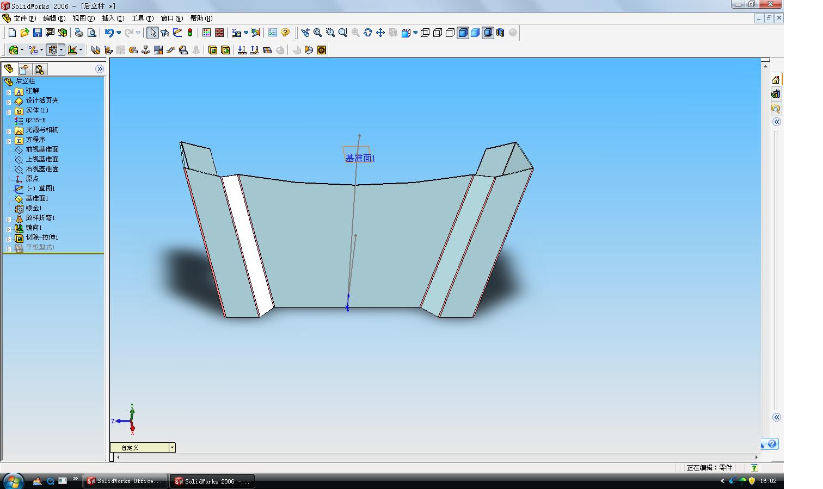The height and width of the screenshot is (489, 823).
Task: Toggle Shaded With Edges display mode
Action: (x=463, y=33)
